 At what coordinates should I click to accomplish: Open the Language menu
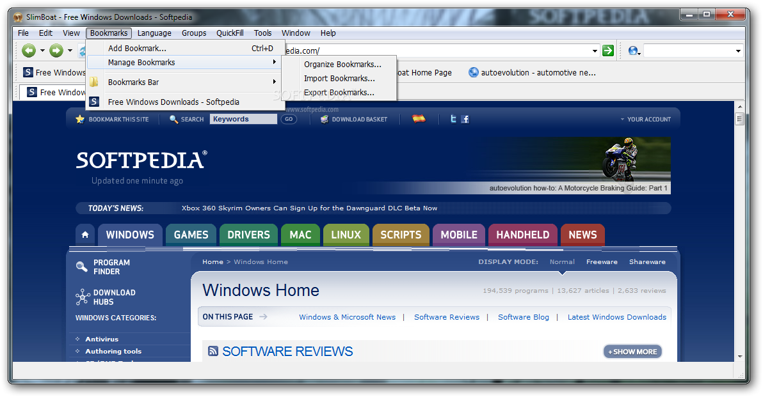click(x=154, y=33)
